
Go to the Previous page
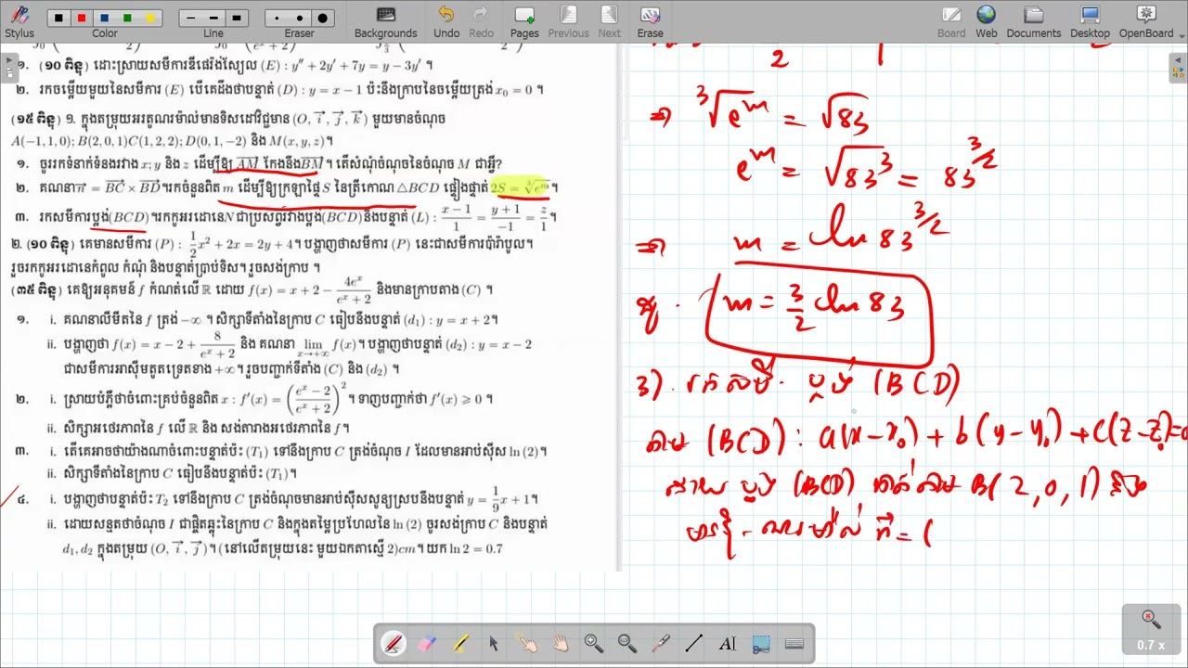tap(568, 21)
